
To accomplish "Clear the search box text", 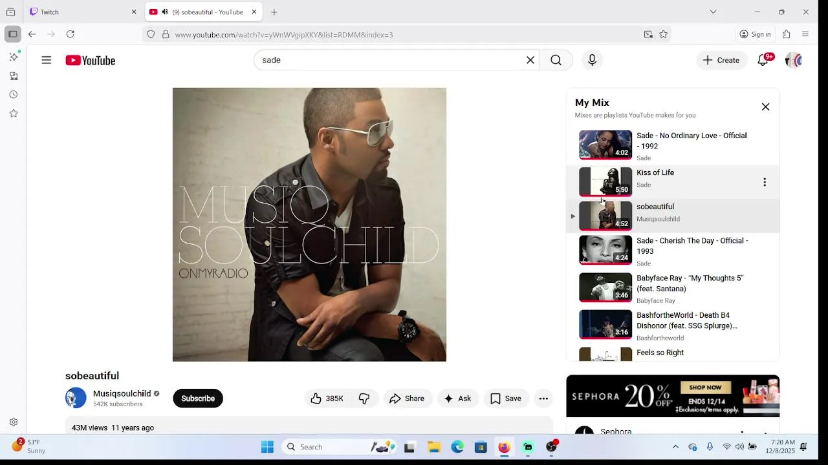I will tap(530, 60).
